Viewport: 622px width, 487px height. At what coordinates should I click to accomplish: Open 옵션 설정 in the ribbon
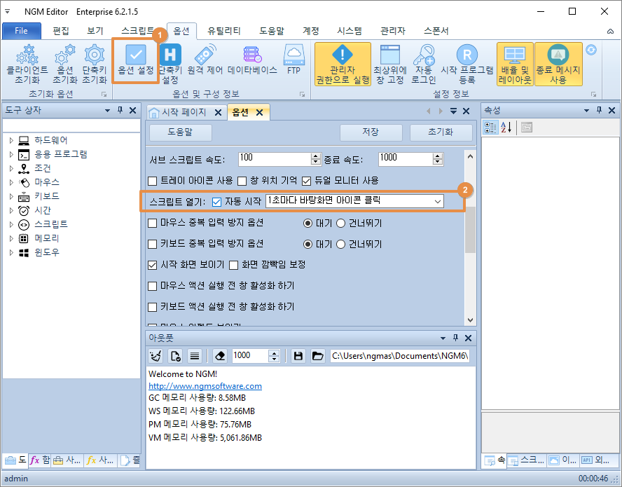[x=136, y=60]
